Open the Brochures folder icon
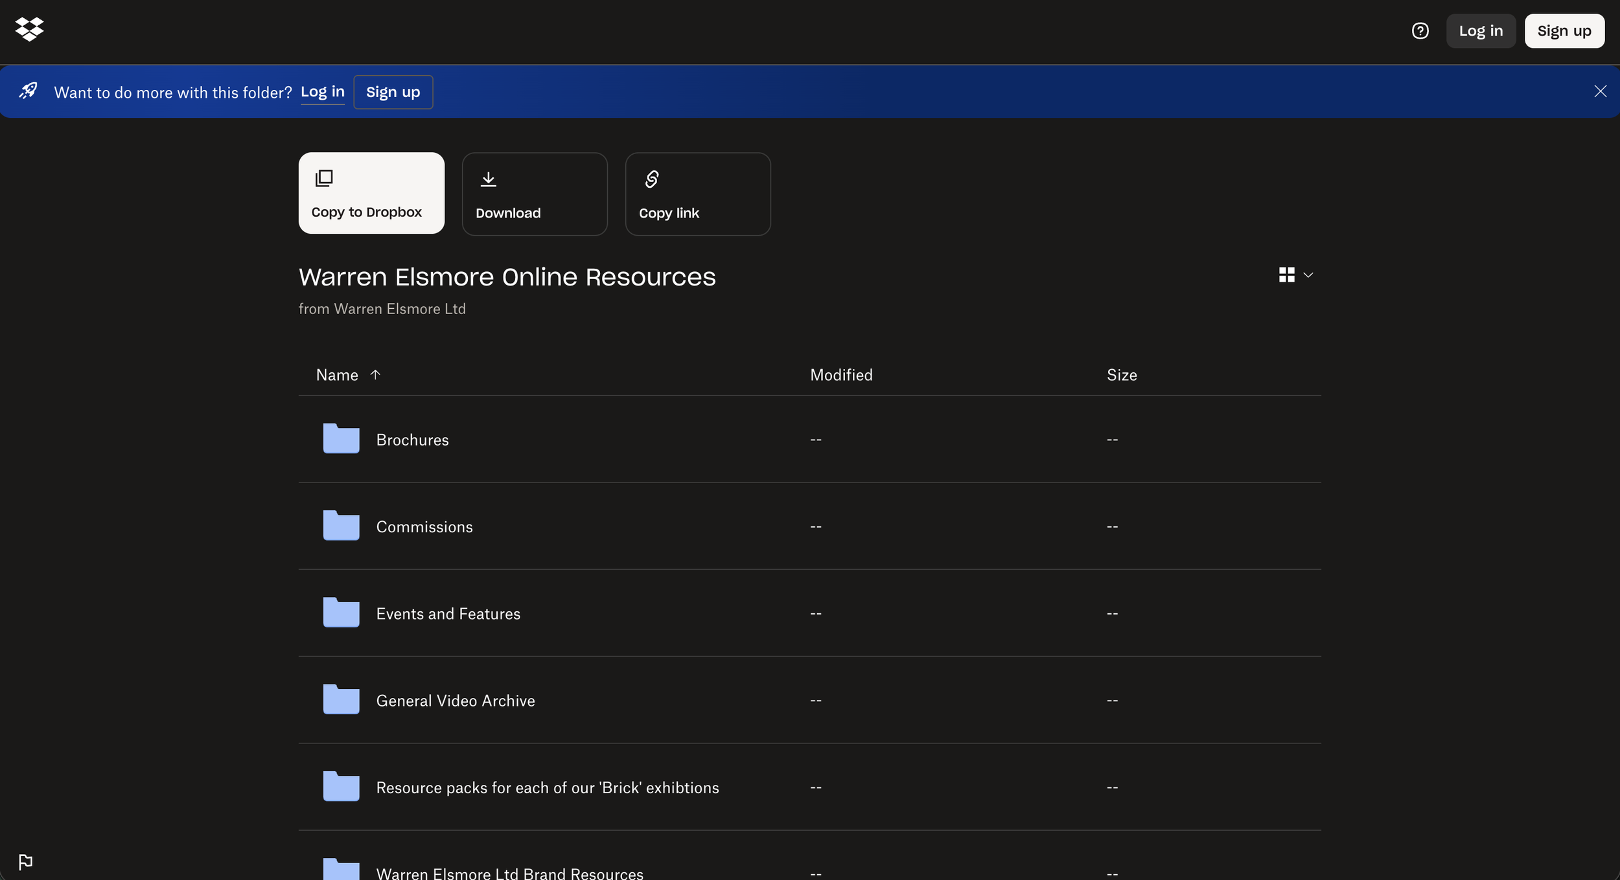Image resolution: width=1620 pixels, height=880 pixels. 341,439
